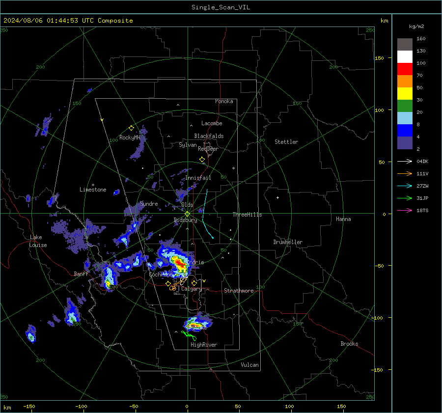
Task: Click the yellow diamond marker below RedDeer
Action: click(x=202, y=160)
